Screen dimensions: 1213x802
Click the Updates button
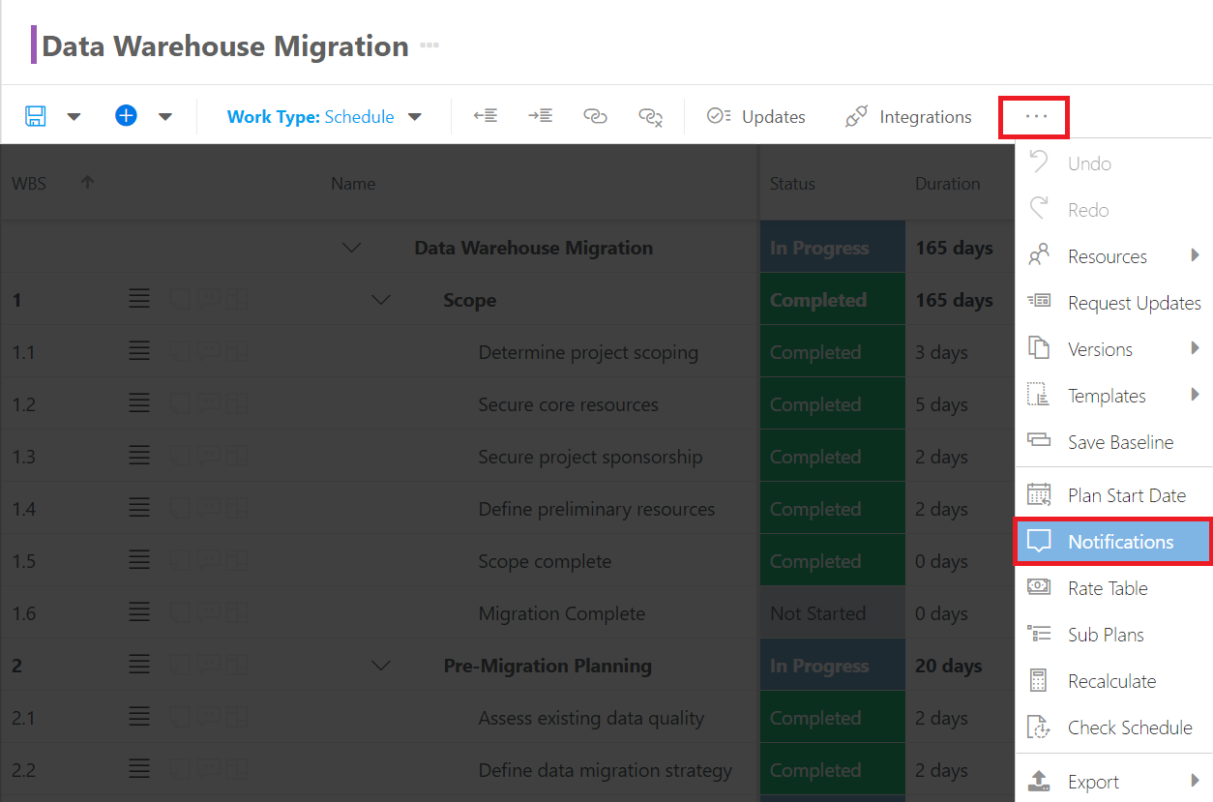(755, 116)
